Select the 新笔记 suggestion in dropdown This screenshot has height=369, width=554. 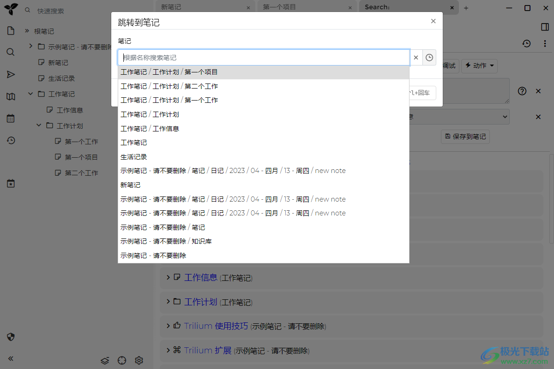[x=264, y=185]
